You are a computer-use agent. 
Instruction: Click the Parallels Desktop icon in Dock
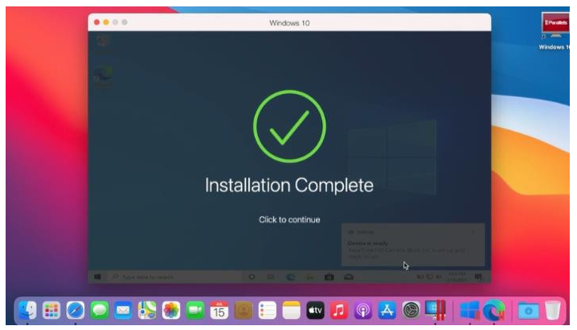tap(435, 310)
